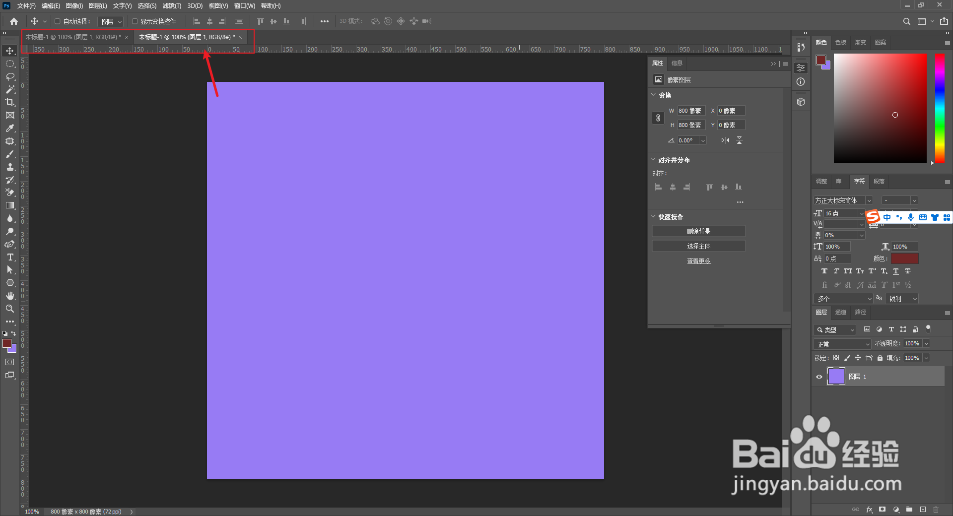Switch to the 信息 panel tab
This screenshot has height=516, width=953.
(x=677, y=63)
